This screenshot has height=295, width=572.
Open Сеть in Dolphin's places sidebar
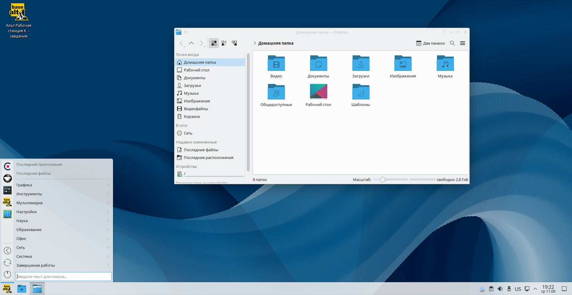pos(210,133)
